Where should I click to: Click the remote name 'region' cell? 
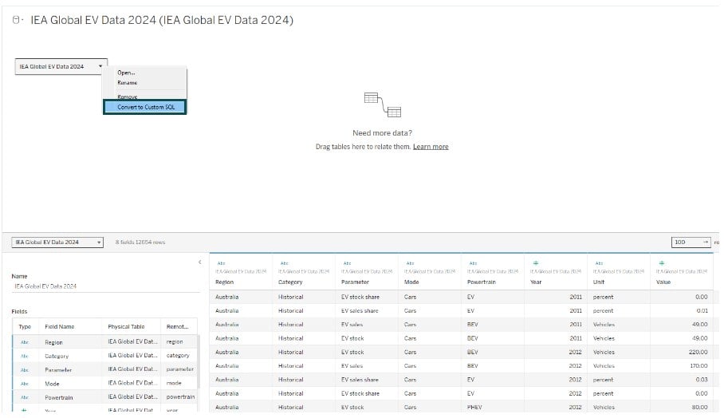(175, 341)
